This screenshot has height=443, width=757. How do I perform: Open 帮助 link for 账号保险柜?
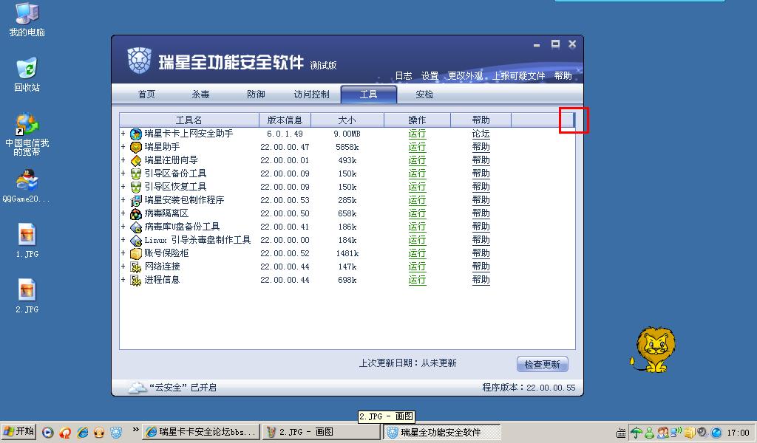point(481,253)
